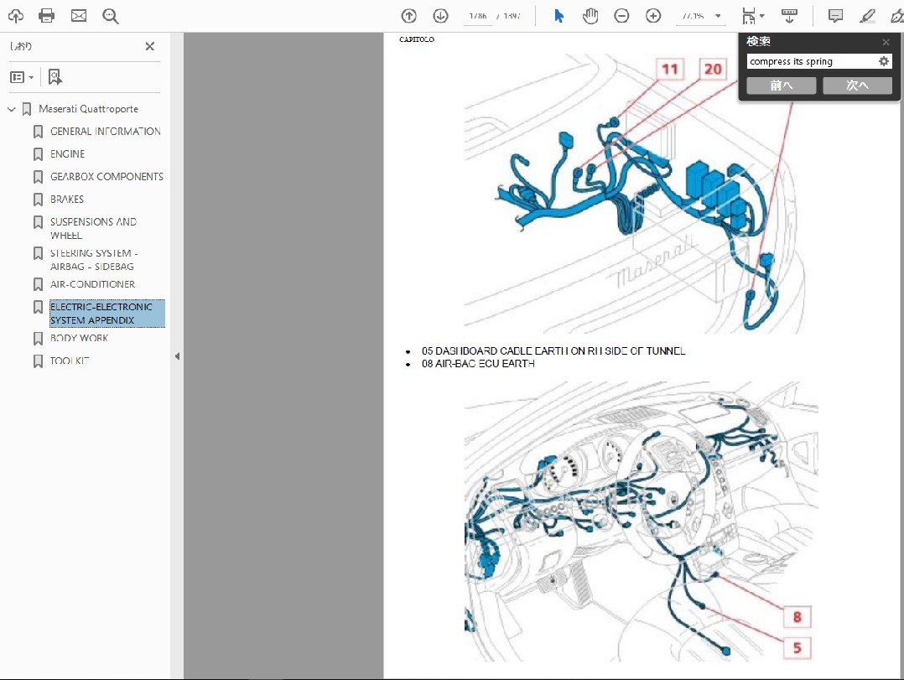The height and width of the screenshot is (680, 904).
Task: Activate the hand pan tool
Action: tap(590, 16)
